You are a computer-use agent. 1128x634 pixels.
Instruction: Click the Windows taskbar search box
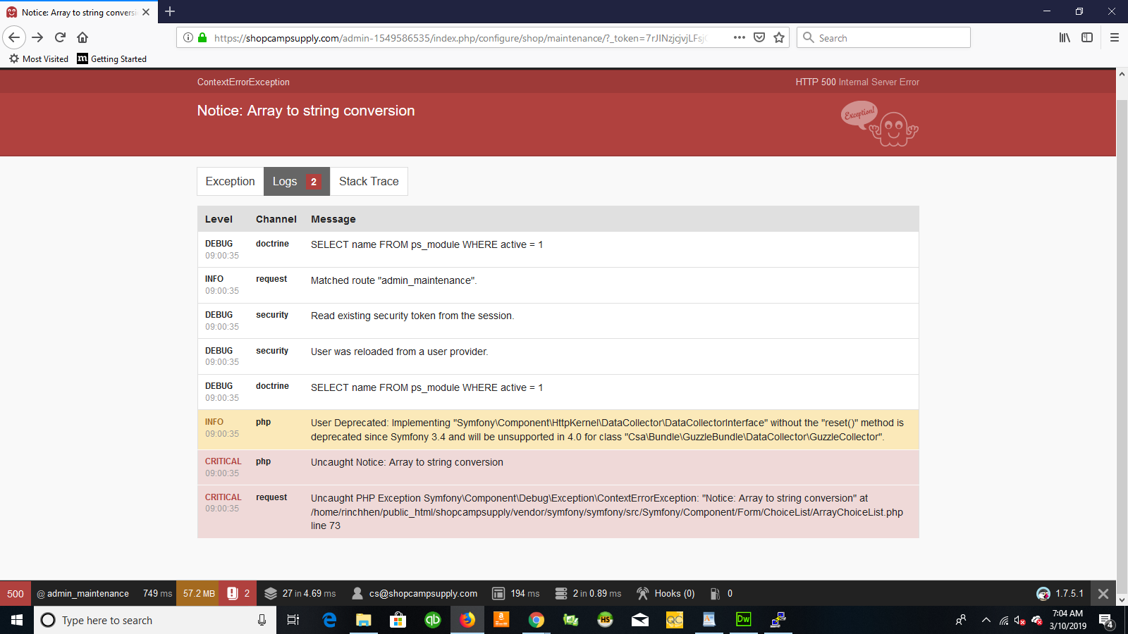click(x=155, y=620)
